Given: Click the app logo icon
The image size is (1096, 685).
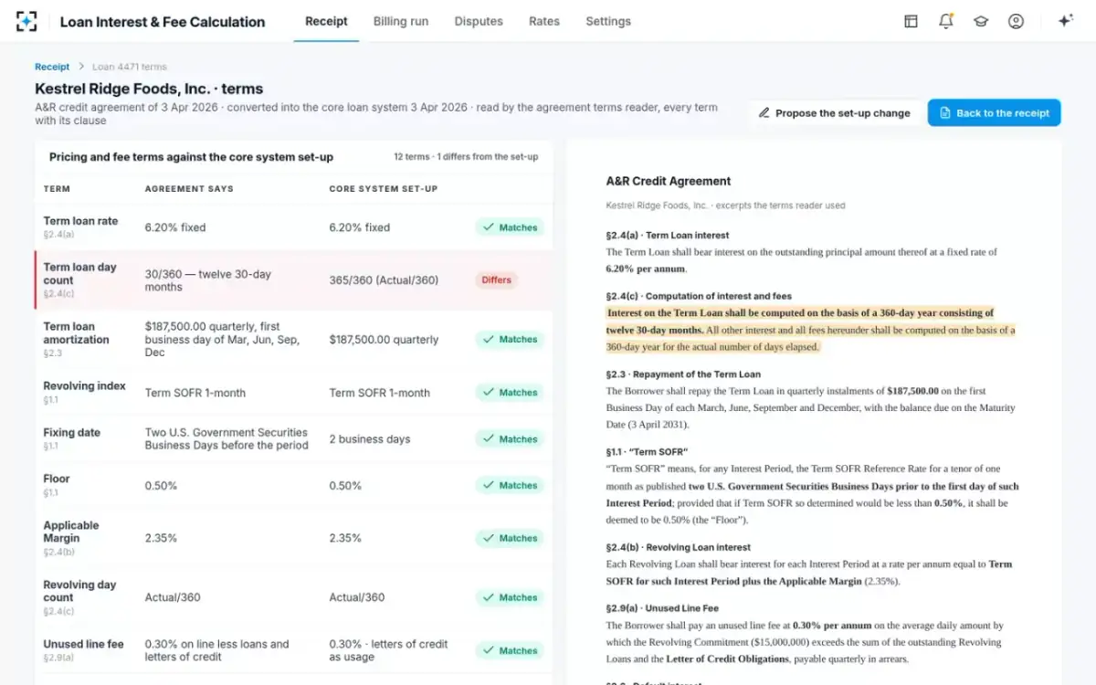Looking at the screenshot, I should pyautogui.click(x=27, y=21).
